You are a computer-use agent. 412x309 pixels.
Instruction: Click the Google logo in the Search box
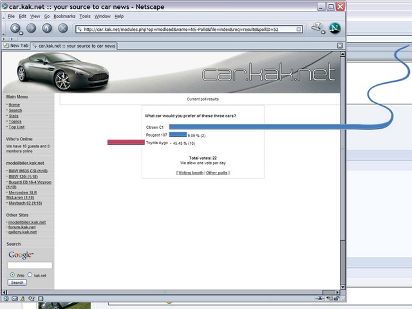tap(21, 255)
